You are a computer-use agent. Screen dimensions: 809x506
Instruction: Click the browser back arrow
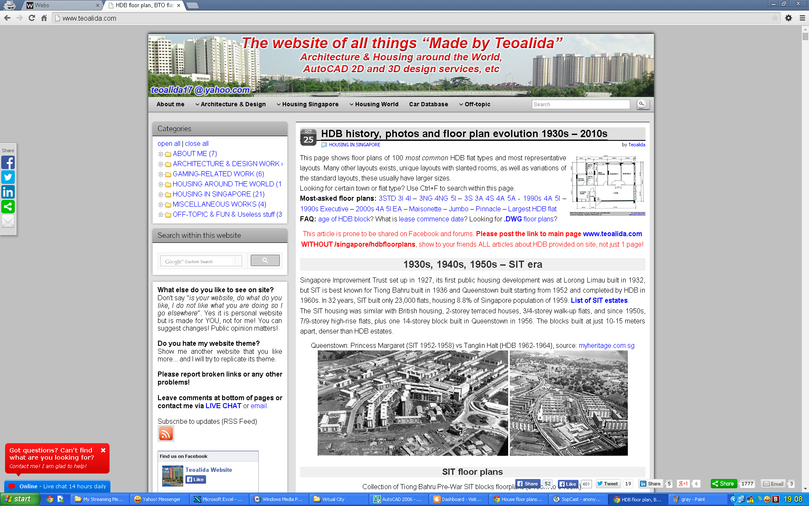click(7, 18)
